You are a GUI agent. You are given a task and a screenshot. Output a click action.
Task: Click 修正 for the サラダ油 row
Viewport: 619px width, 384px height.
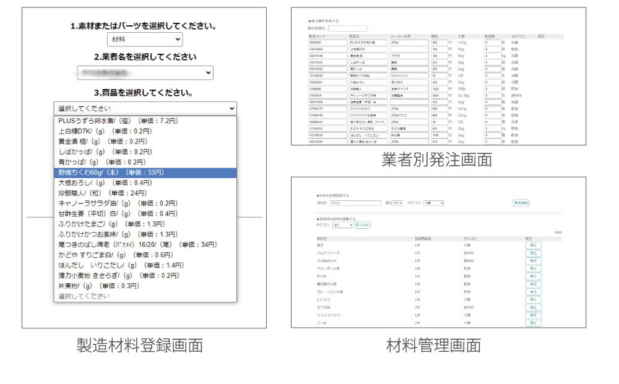[x=533, y=307]
